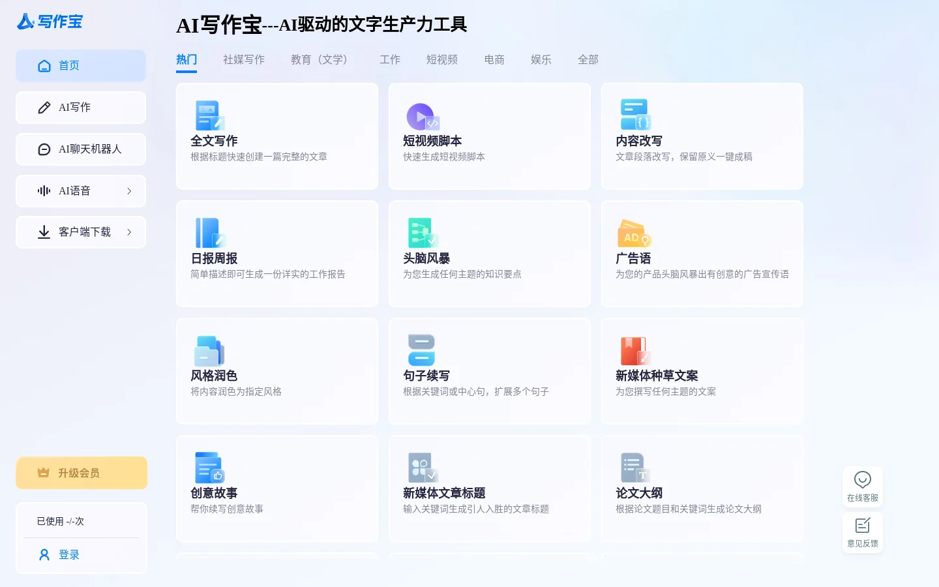Click the home icon beside 首页

pyautogui.click(x=44, y=66)
